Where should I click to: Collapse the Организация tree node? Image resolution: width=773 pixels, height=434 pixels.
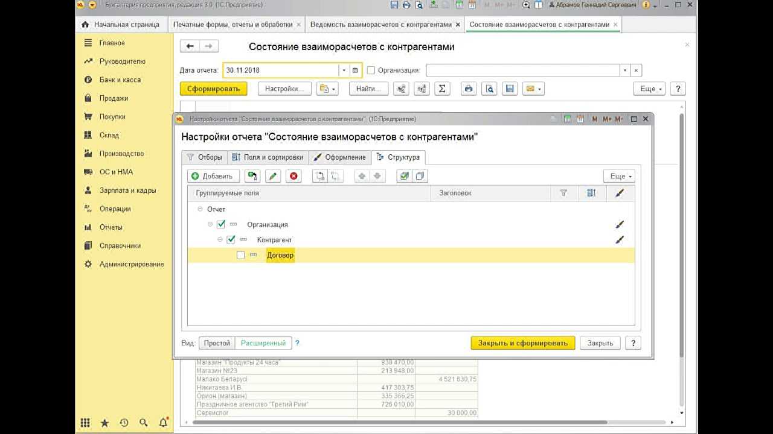(x=210, y=224)
